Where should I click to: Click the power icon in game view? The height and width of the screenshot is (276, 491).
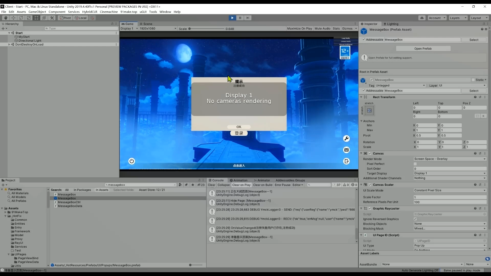pos(132,161)
